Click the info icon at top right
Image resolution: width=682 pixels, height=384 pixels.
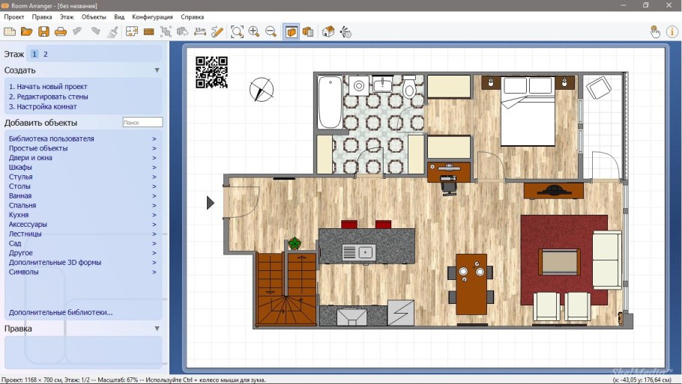(x=672, y=31)
